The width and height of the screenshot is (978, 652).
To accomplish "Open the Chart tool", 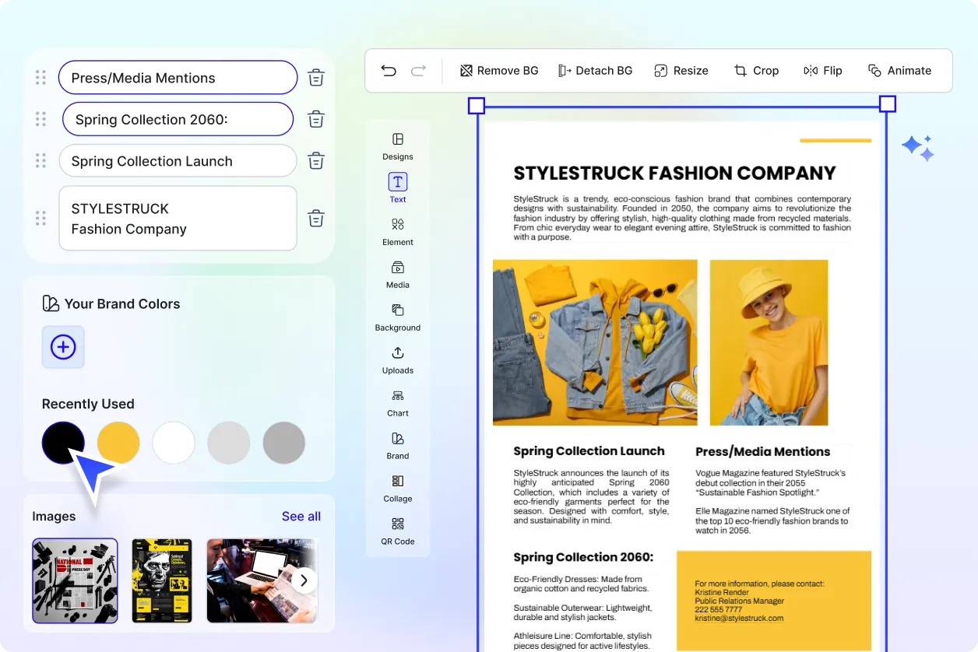I will tap(397, 402).
